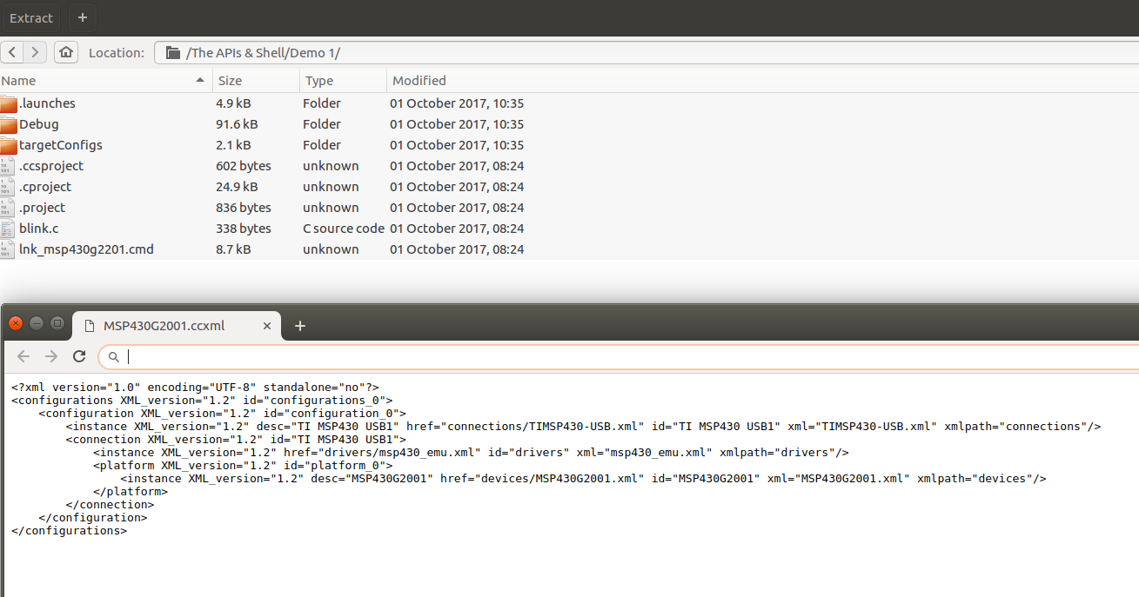Open a new browser tab
The width and height of the screenshot is (1139, 597).
[300, 326]
